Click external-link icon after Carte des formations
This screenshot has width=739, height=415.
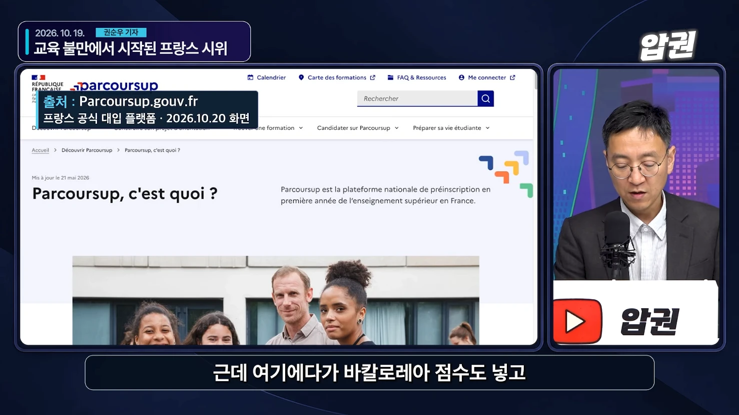click(372, 77)
